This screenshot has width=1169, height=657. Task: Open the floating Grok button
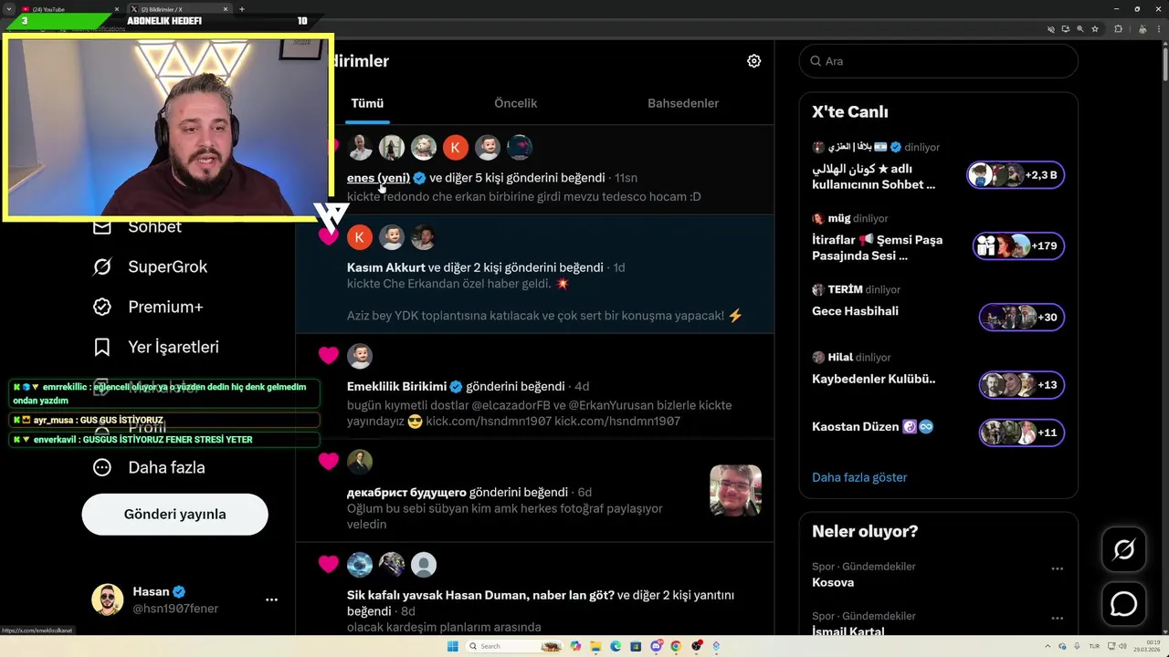[x=1123, y=549]
